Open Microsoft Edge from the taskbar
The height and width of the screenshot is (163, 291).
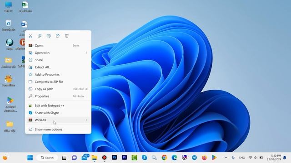pos(174,158)
